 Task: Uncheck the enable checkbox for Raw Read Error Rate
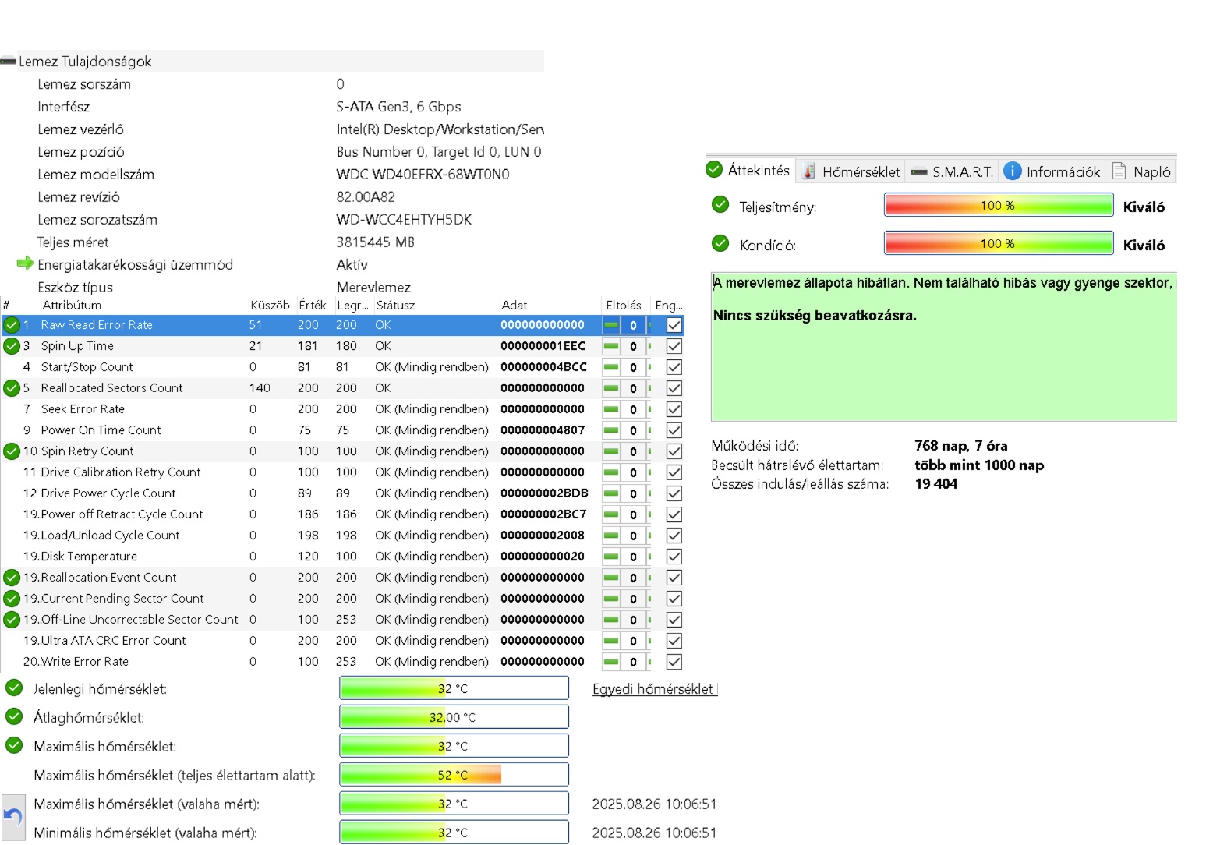[674, 325]
